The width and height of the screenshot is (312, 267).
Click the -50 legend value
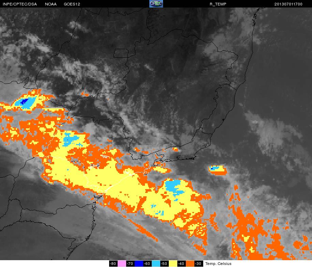tap(164, 263)
